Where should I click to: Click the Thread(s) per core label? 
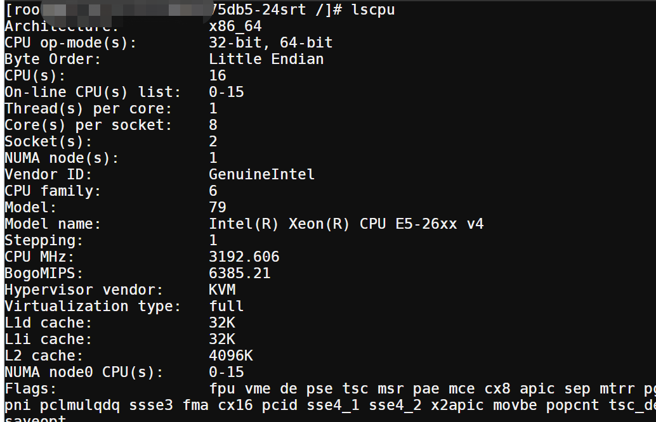click(88, 108)
